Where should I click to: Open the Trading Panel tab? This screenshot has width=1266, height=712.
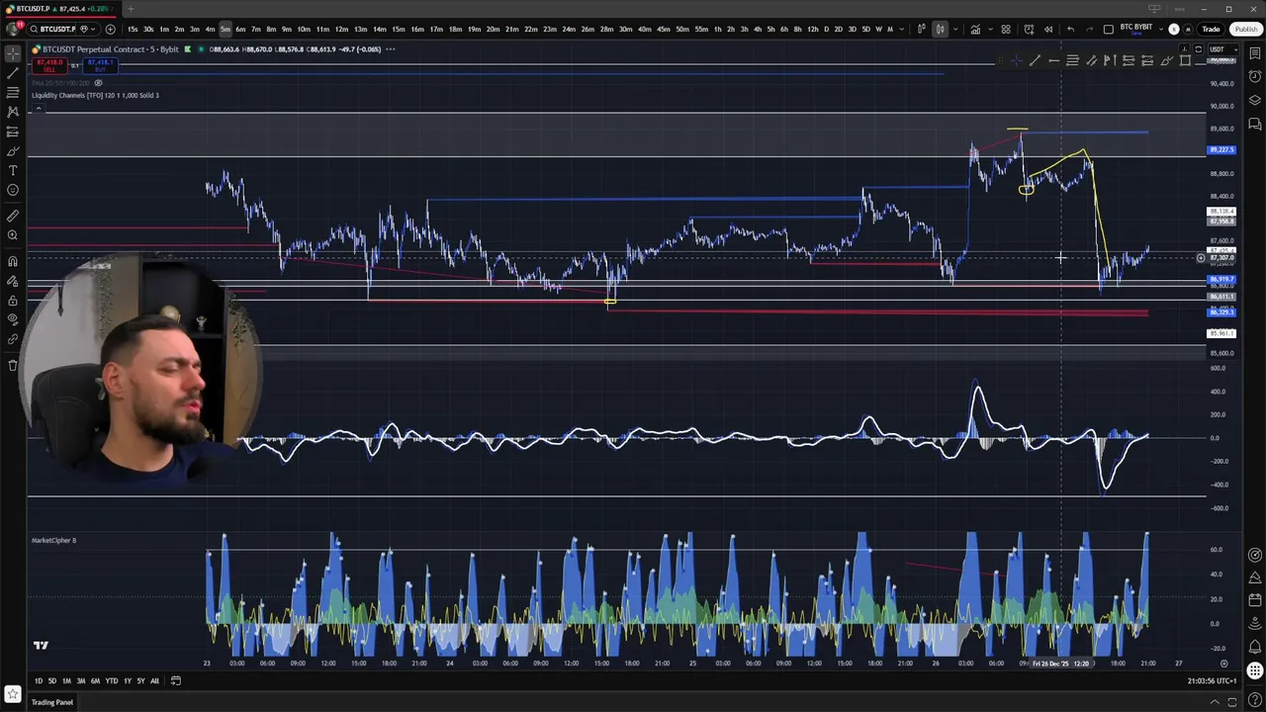coord(51,702)
